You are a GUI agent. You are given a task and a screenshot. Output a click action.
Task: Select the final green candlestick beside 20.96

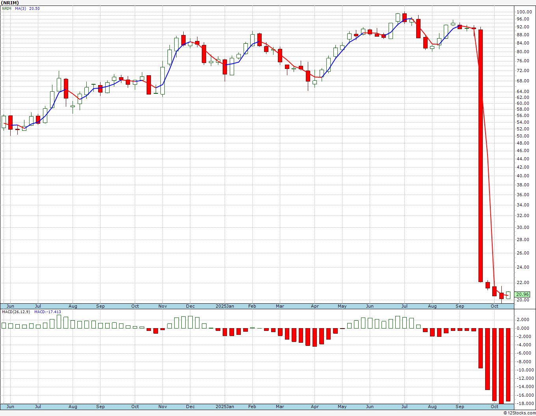(508, 295)
